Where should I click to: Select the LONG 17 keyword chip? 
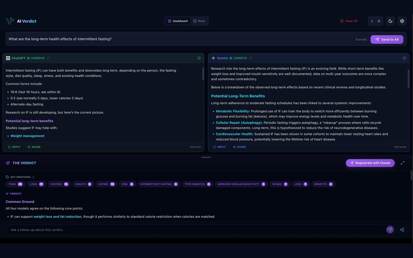click(x=36, y=184)
